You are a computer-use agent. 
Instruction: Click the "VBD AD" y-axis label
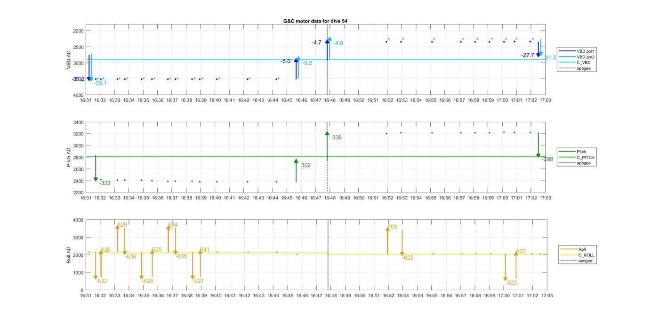69,60
